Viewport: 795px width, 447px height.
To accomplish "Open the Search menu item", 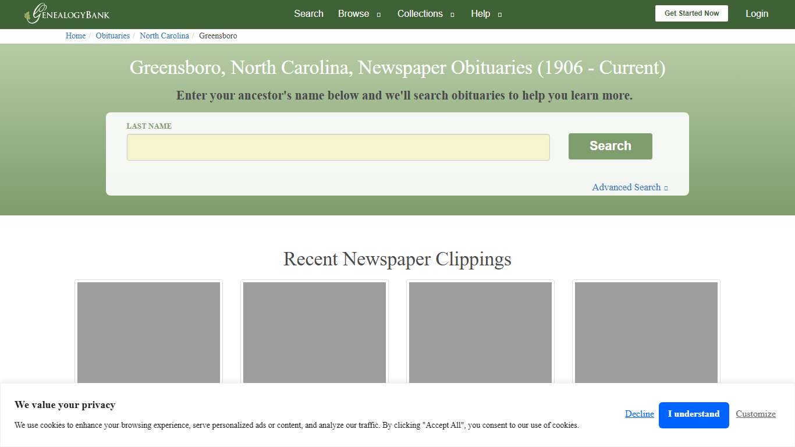I will pos(308,13).
